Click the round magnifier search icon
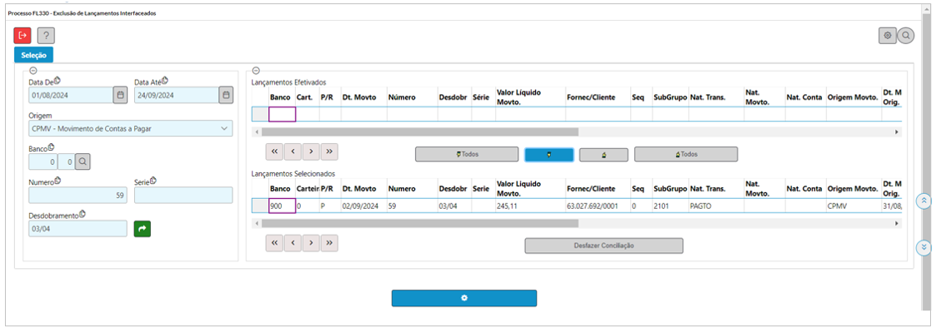This screenshot has height=328, width=941. click(x=906, y=35)
